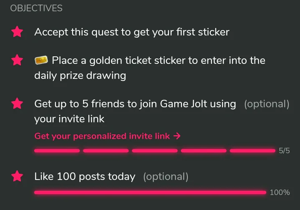Click the Place a golden ticket sticker text
Screen dimensions: 300x210
pyautogui.click(x=159, y=61)
